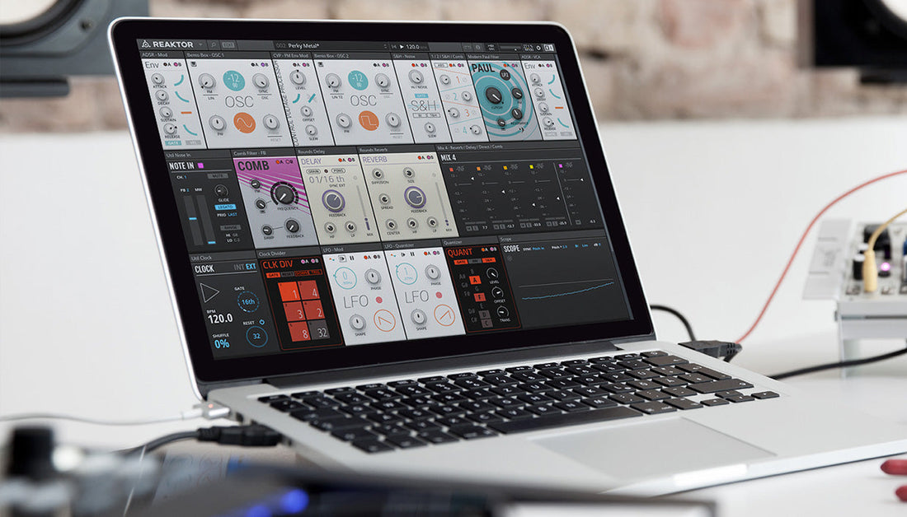Click the search magnifier icon in toolbar
The height and width of the screenshot is (517, 907).
click(x=214, y=44)
